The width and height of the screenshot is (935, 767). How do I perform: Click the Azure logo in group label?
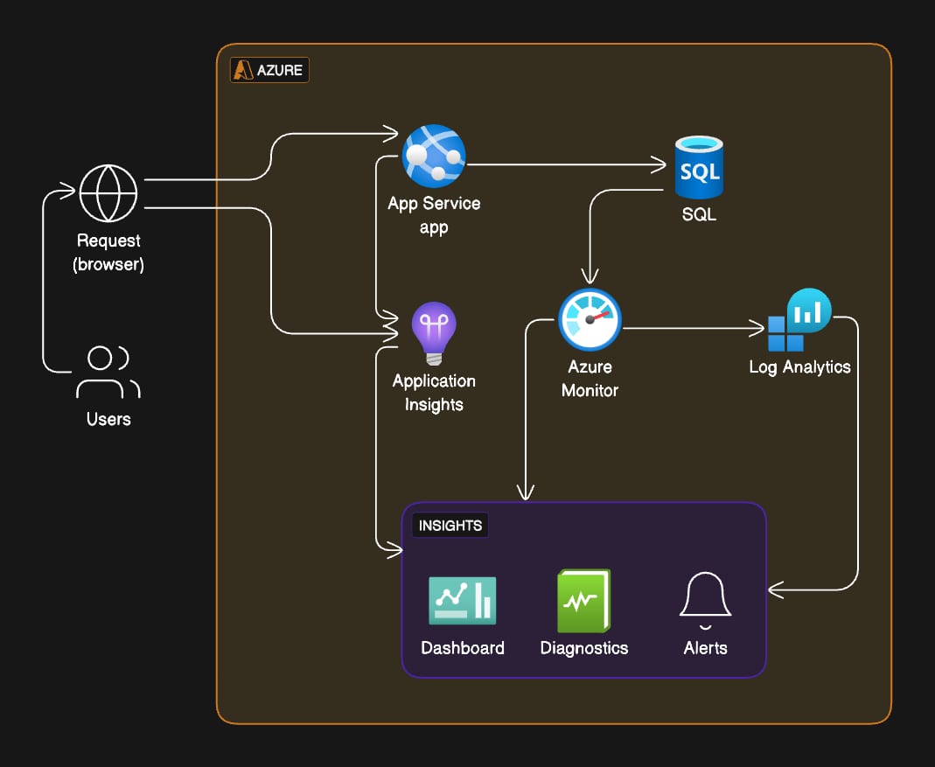tap(242, 70)
